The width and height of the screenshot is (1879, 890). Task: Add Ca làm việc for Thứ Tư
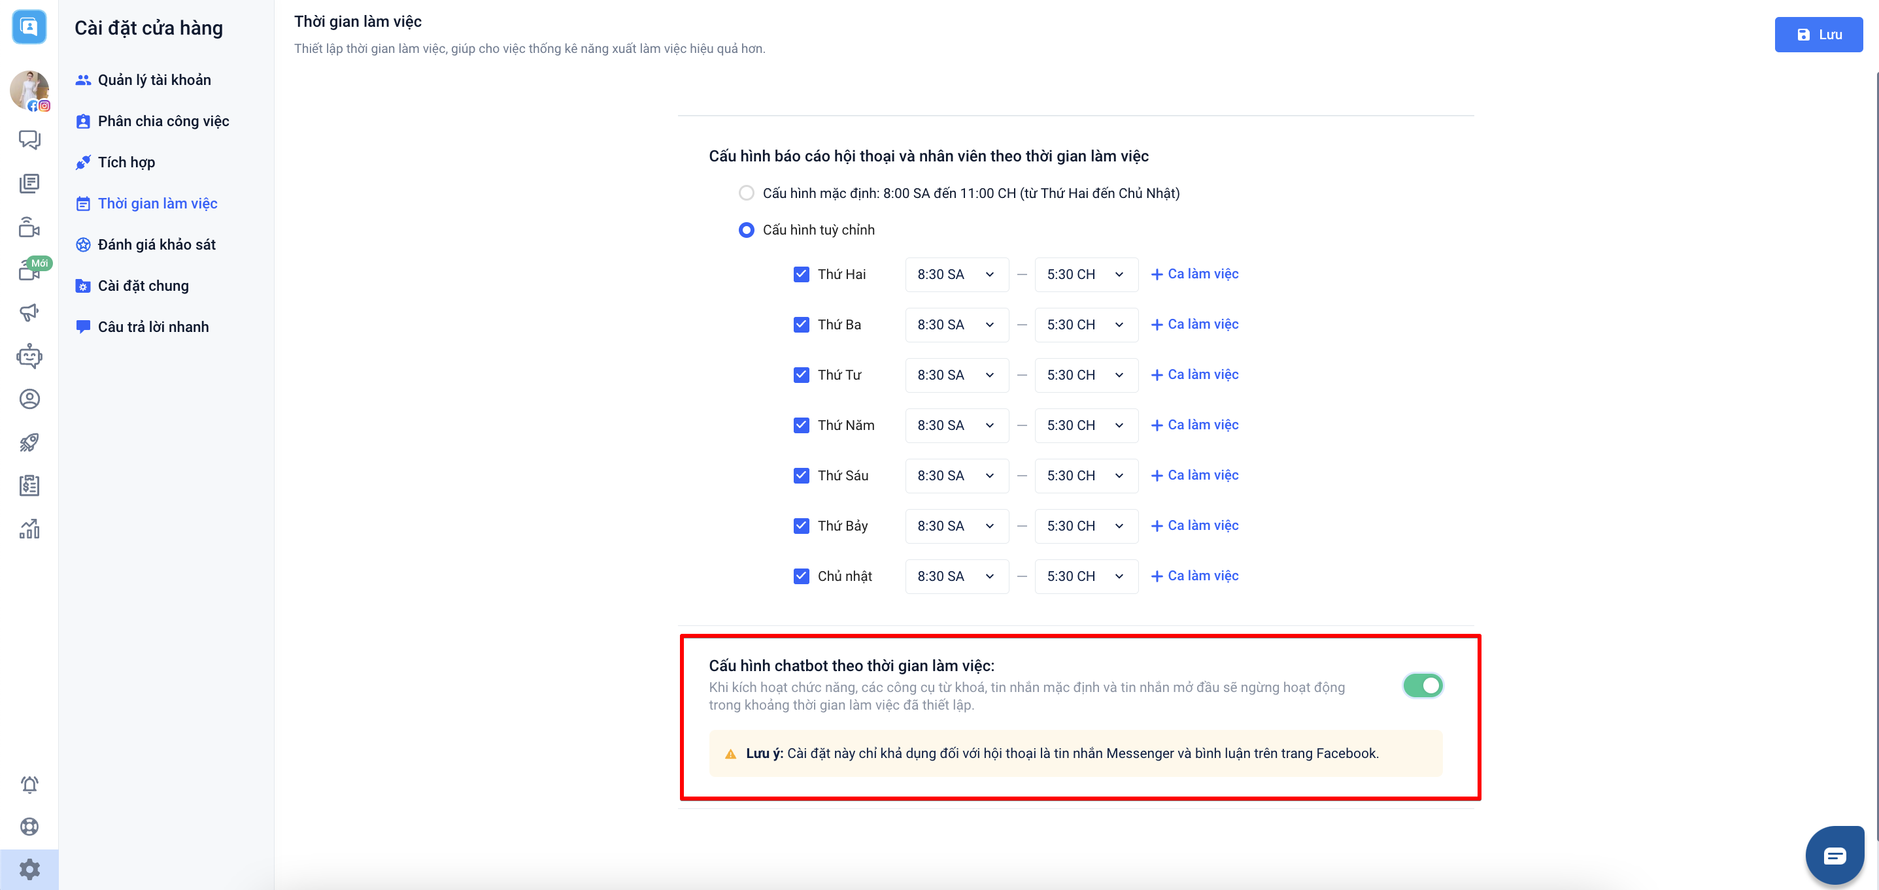[1194, 374]
